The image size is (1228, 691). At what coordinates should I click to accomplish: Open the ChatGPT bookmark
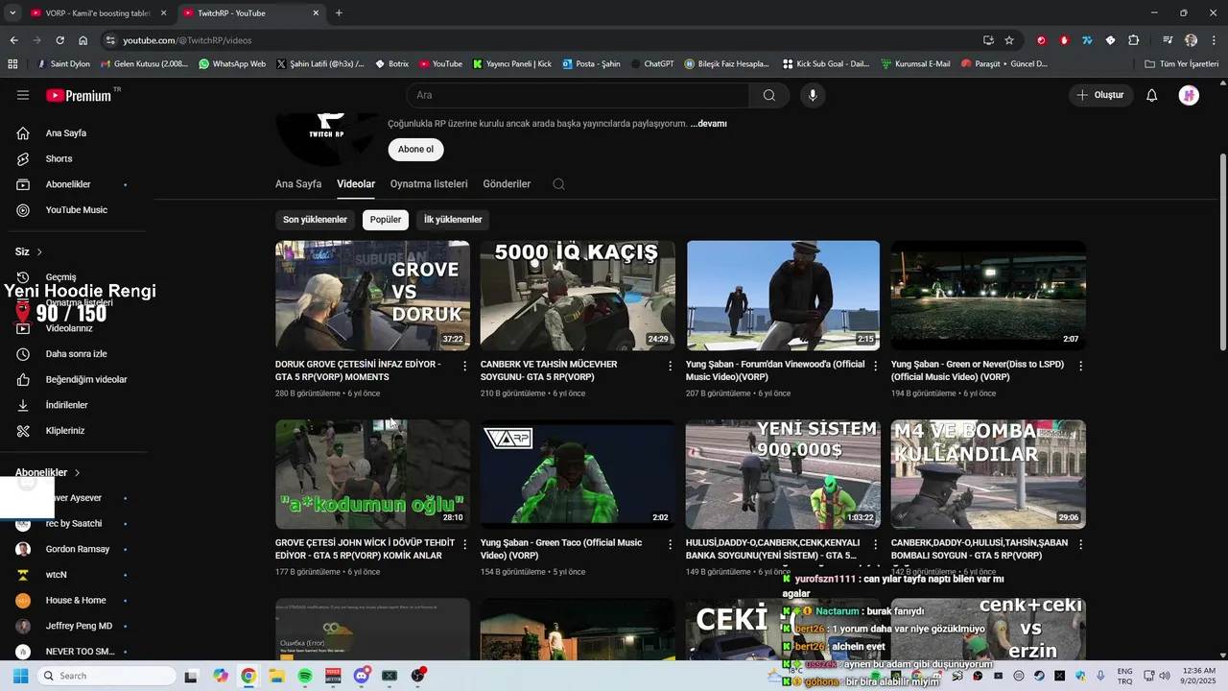click(x=652, y=64)
